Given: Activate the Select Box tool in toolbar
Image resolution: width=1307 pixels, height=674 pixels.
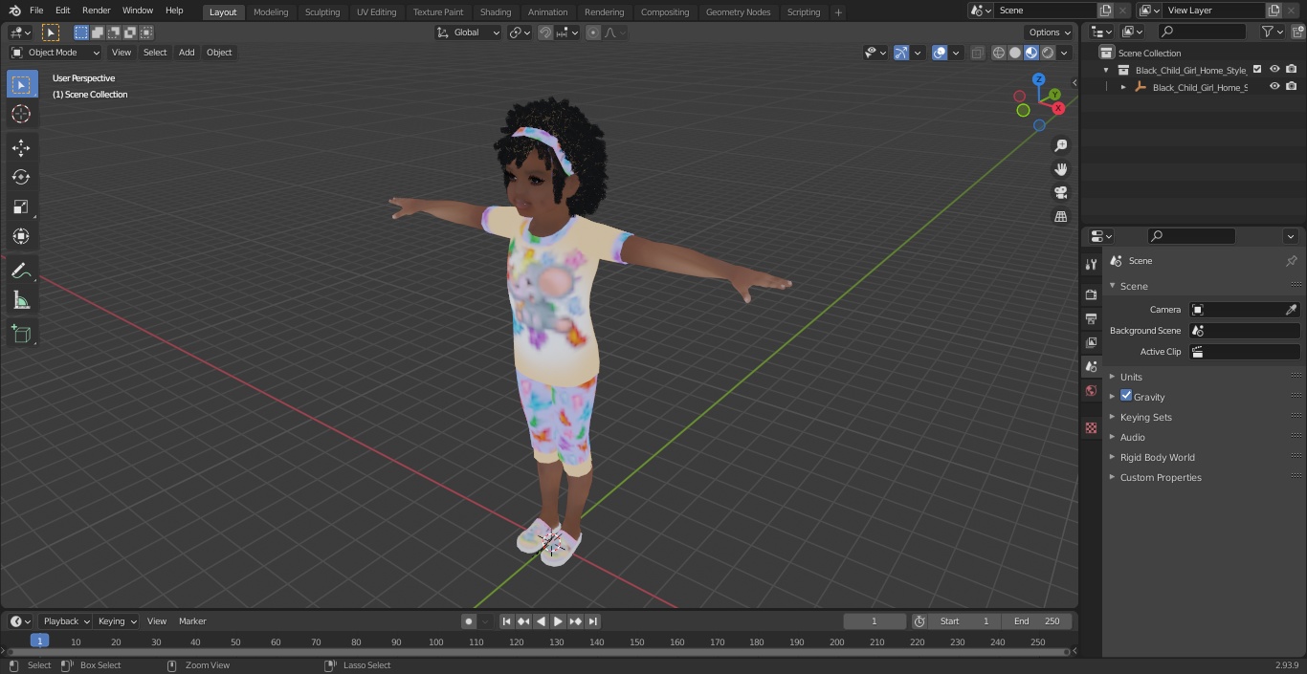Looking at the screenshot, I should (21, 84).
